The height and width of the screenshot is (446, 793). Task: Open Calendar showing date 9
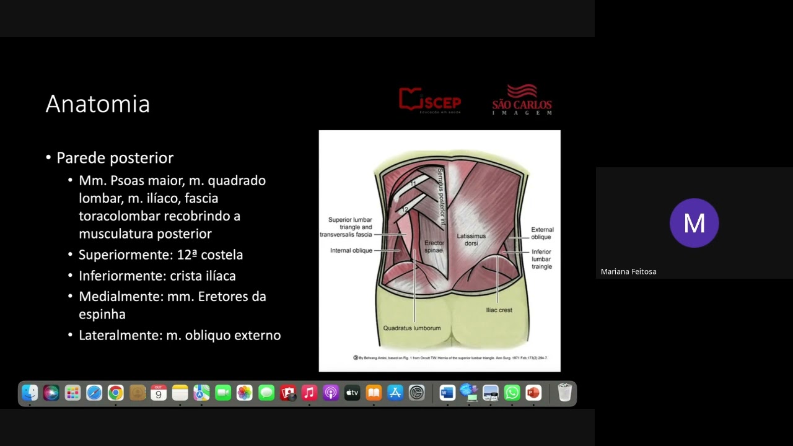pos(159,393)
